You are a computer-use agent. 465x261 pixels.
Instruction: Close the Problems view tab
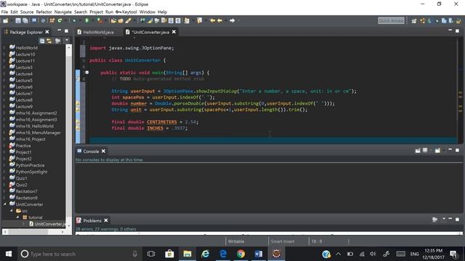106,220
